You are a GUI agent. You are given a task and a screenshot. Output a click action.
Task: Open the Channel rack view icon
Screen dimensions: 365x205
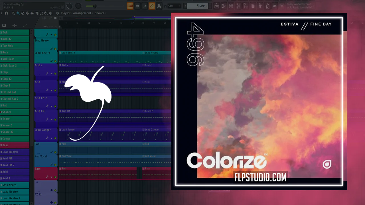coord(231,6)
